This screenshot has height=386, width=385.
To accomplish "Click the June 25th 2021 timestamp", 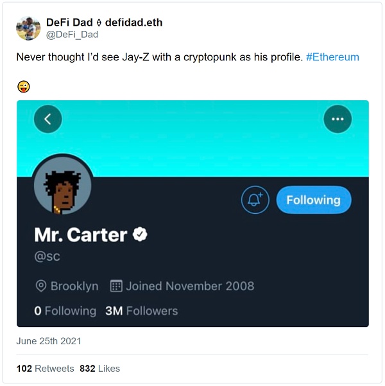I will [x=49, y=341].
